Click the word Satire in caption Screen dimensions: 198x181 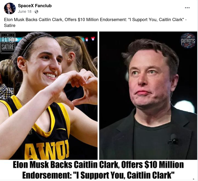coord(10,25)
